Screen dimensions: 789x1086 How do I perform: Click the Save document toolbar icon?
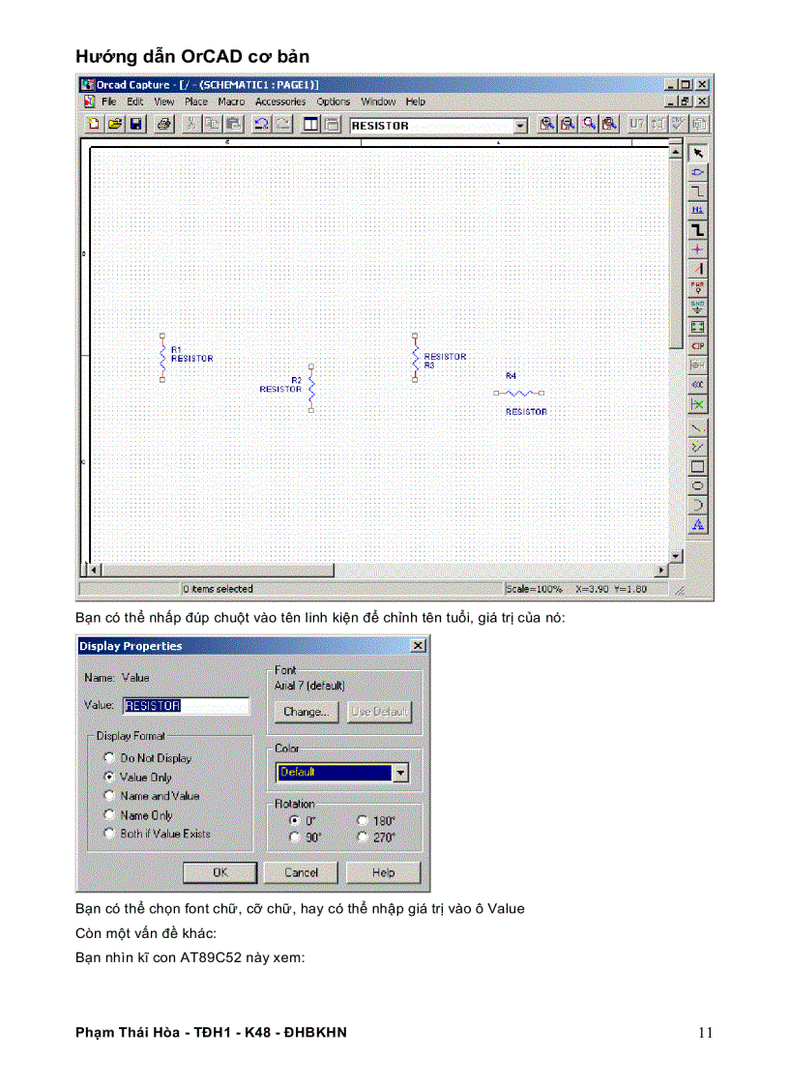pyautogui.click(x=136, y=125)
